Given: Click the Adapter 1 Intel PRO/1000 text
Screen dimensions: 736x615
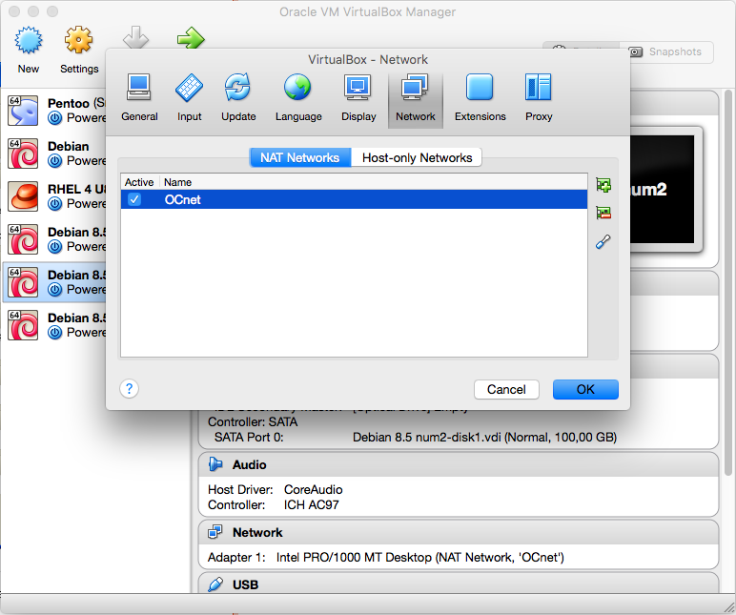Looking at the screenshot, I should click(x=386, y=557).
